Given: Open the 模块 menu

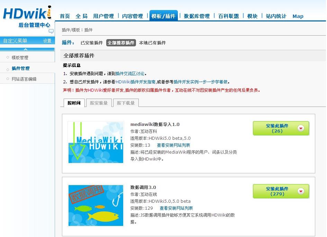Looking at the screenshot, I should point(252,16).
